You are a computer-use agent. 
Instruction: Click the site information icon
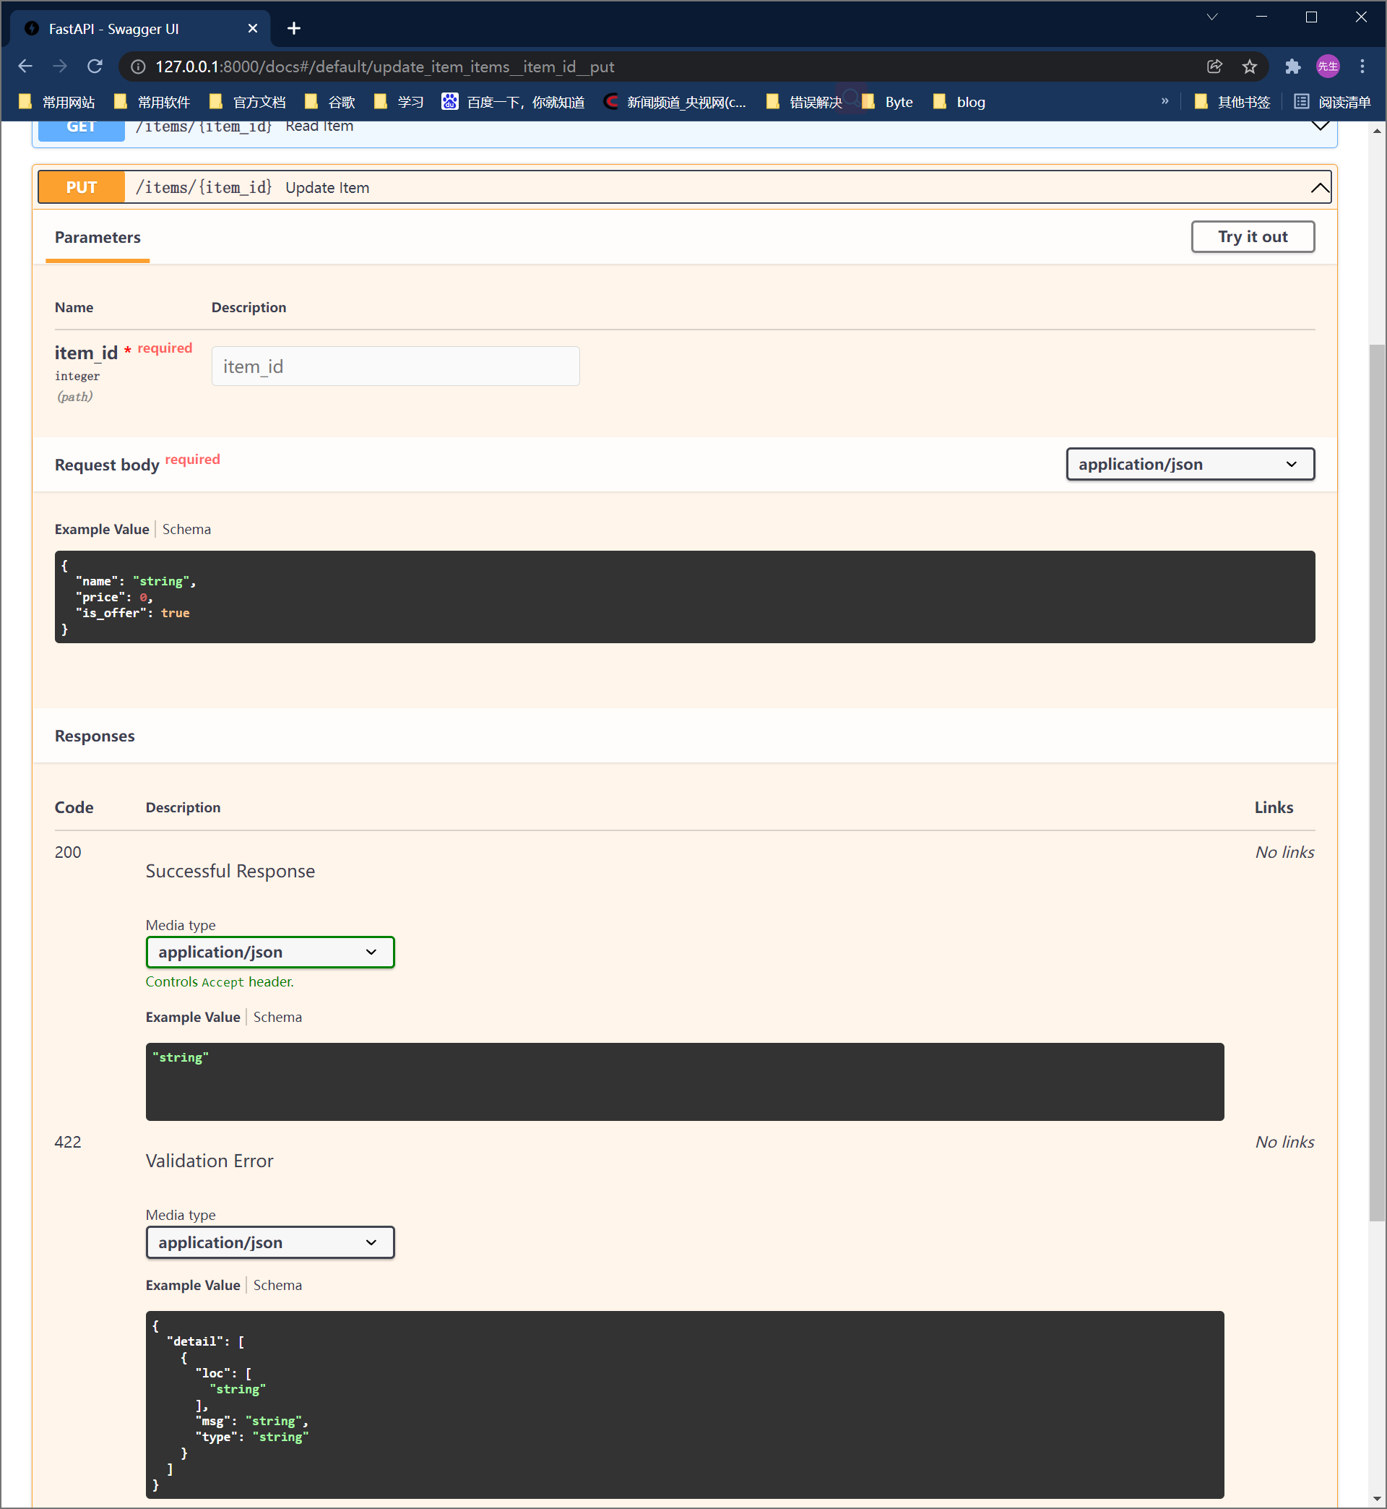(138, 66)
